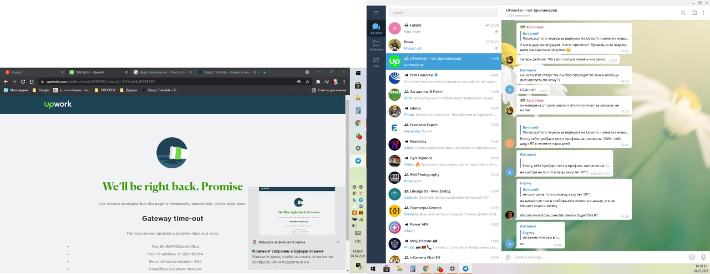Open vc.ru bookmark
Screen dimensions: 710x274
tap(71, 90)
